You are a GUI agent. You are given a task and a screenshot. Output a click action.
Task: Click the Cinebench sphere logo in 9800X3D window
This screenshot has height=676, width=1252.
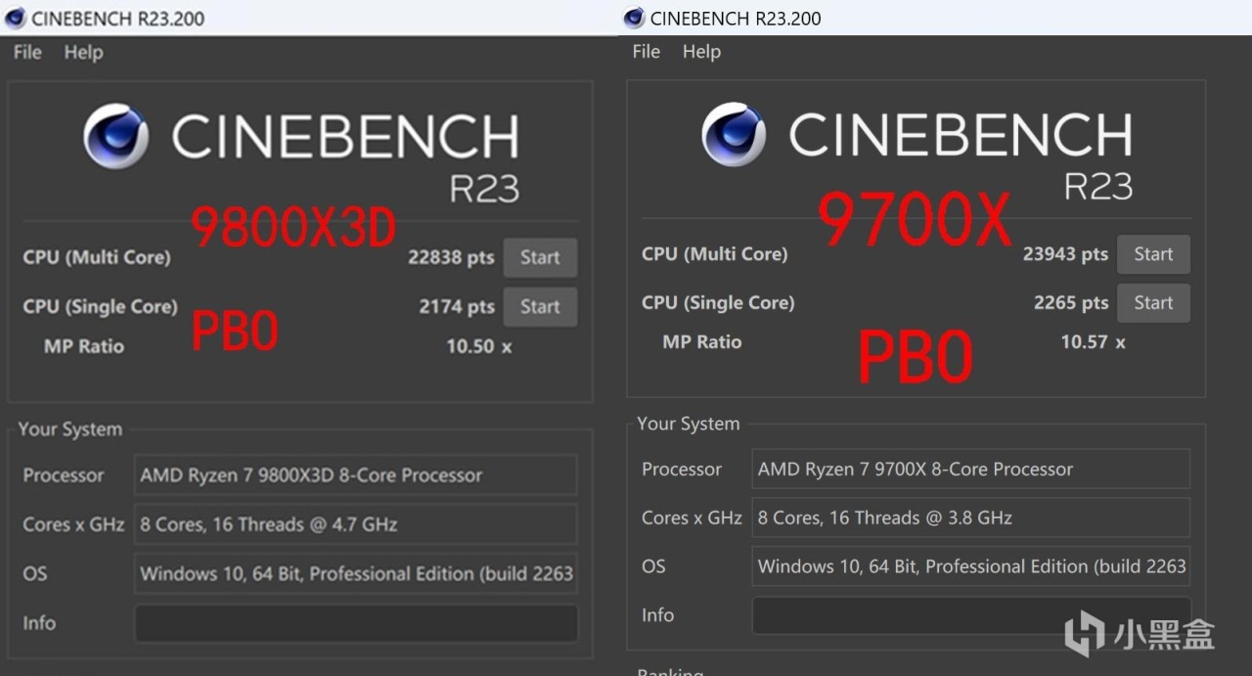115,136
